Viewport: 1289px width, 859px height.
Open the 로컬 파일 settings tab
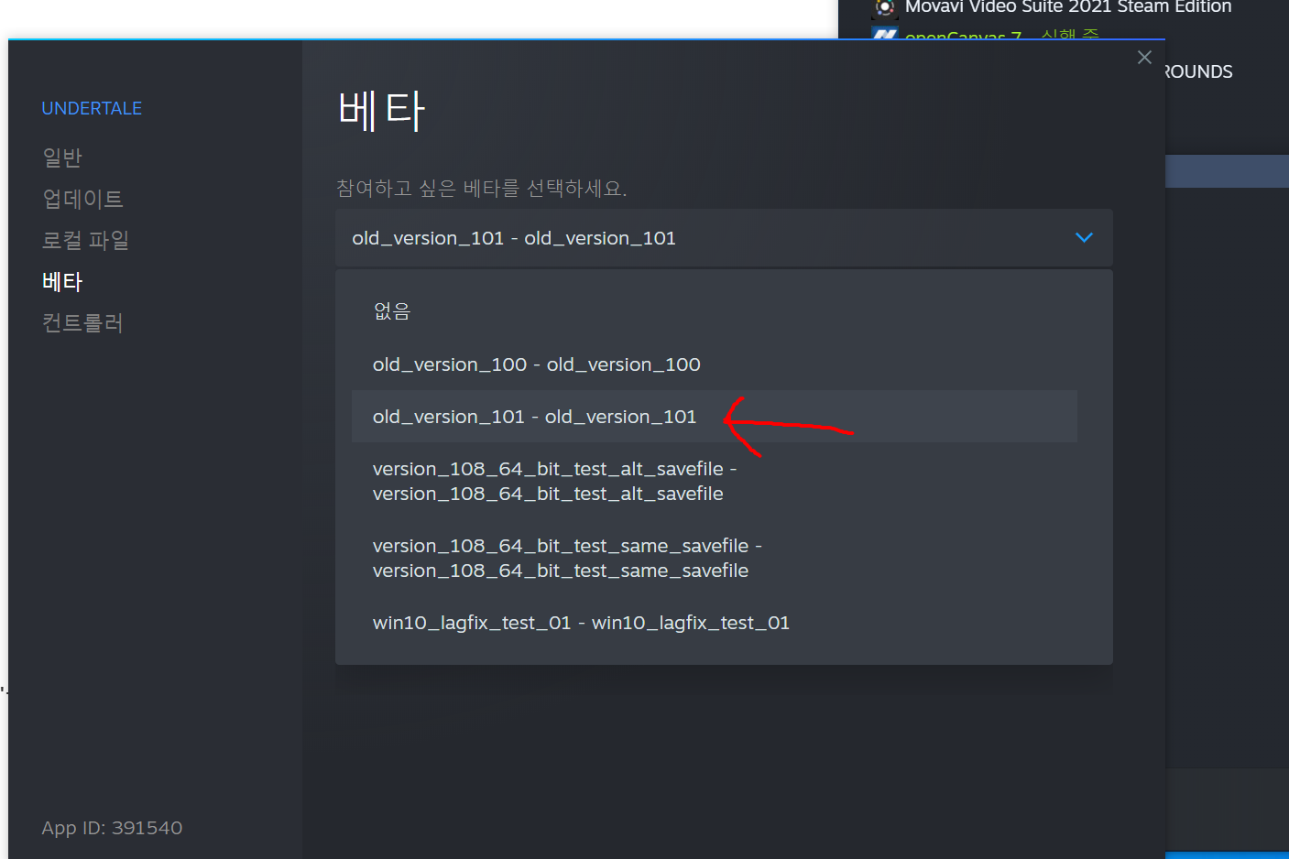click(x=86, y=240)
